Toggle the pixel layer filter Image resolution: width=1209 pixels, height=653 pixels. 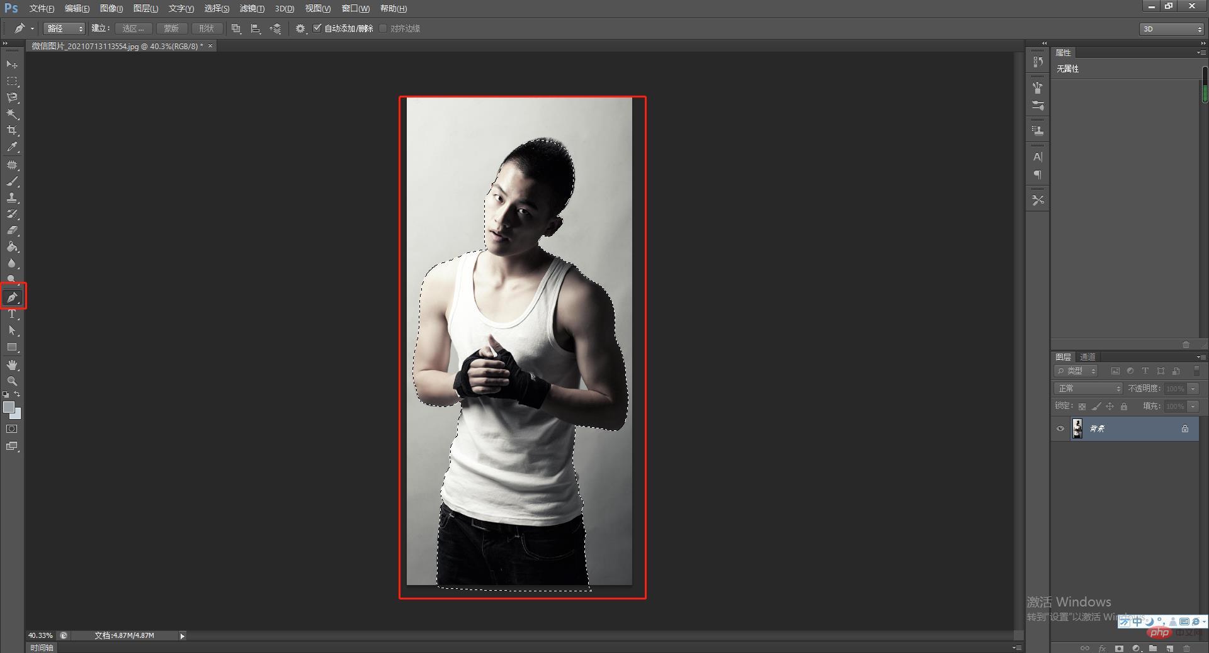[x=1115, y=371]
